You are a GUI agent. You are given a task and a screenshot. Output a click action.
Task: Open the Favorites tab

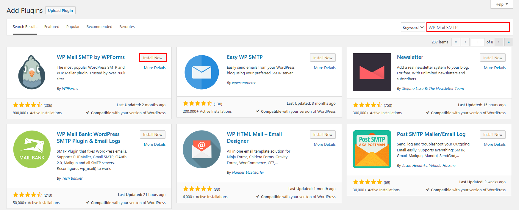tap(127, 27)
